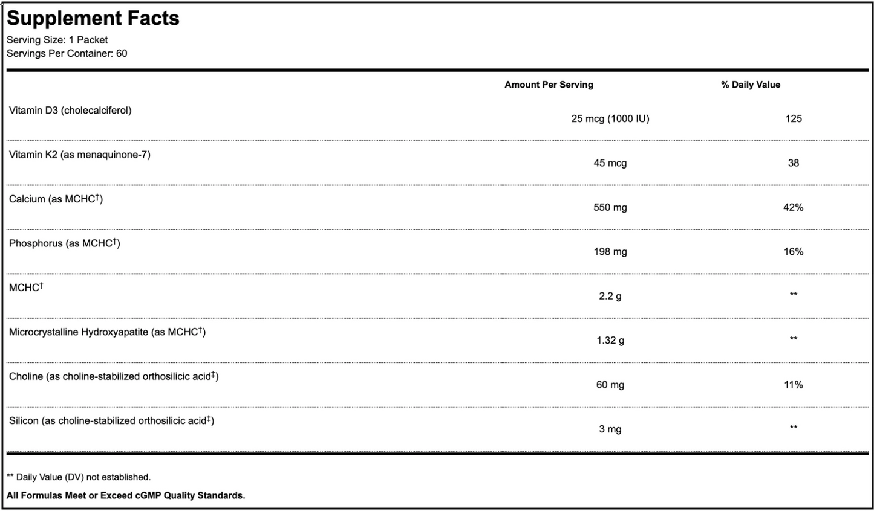
Task: Click the 198 mg phosphorus amount
Action: pos(610,252)
